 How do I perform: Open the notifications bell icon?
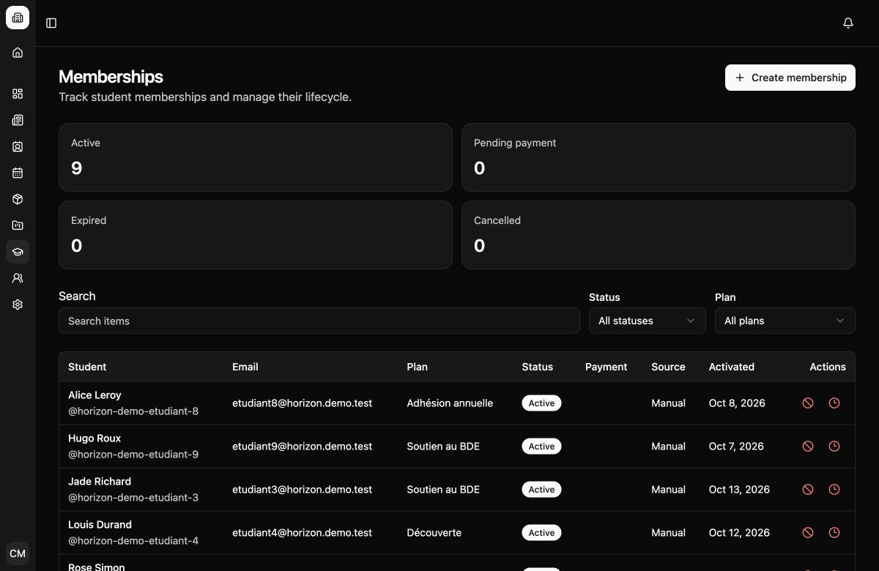pos(848,23)
